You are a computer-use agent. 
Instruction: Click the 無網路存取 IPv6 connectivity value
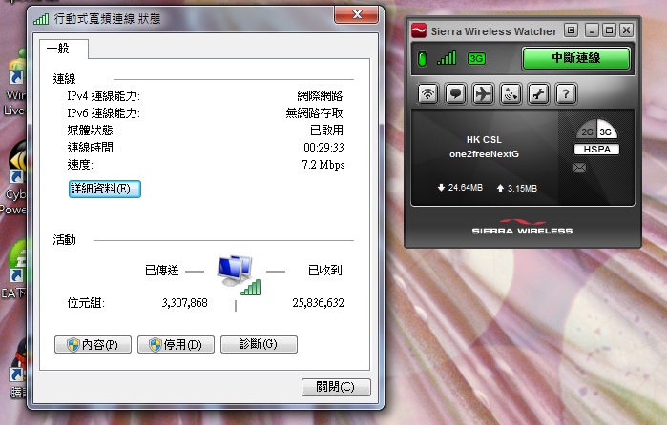[x=314, y=113]
